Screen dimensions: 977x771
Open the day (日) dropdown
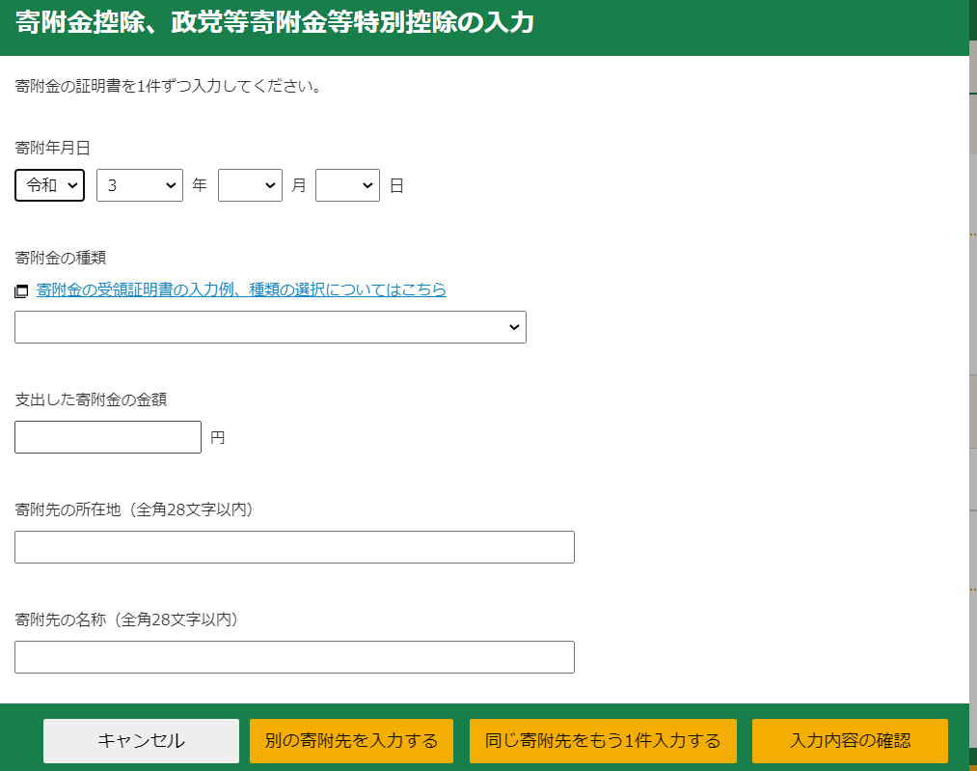click(x=347, y=185)
